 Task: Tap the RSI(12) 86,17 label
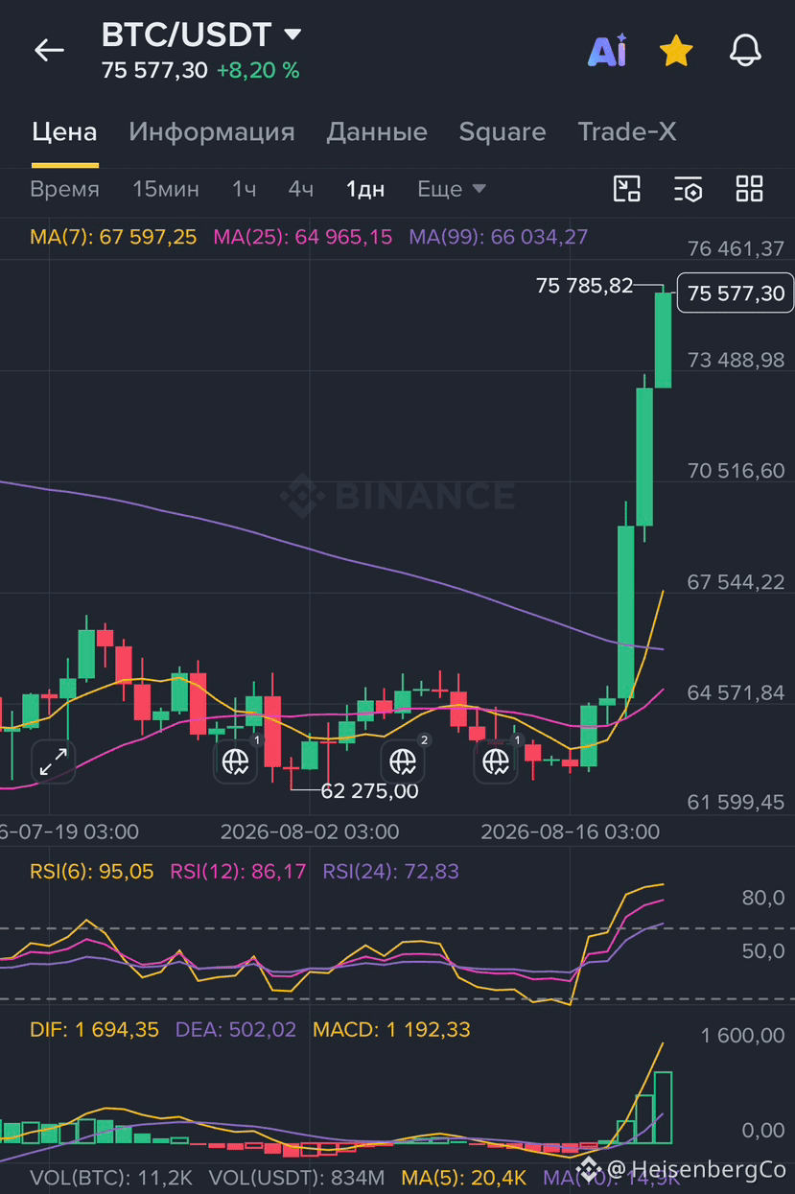[239, 871]
